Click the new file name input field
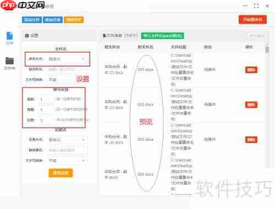This screenshot has width=275, height=209. pos(67,69)
